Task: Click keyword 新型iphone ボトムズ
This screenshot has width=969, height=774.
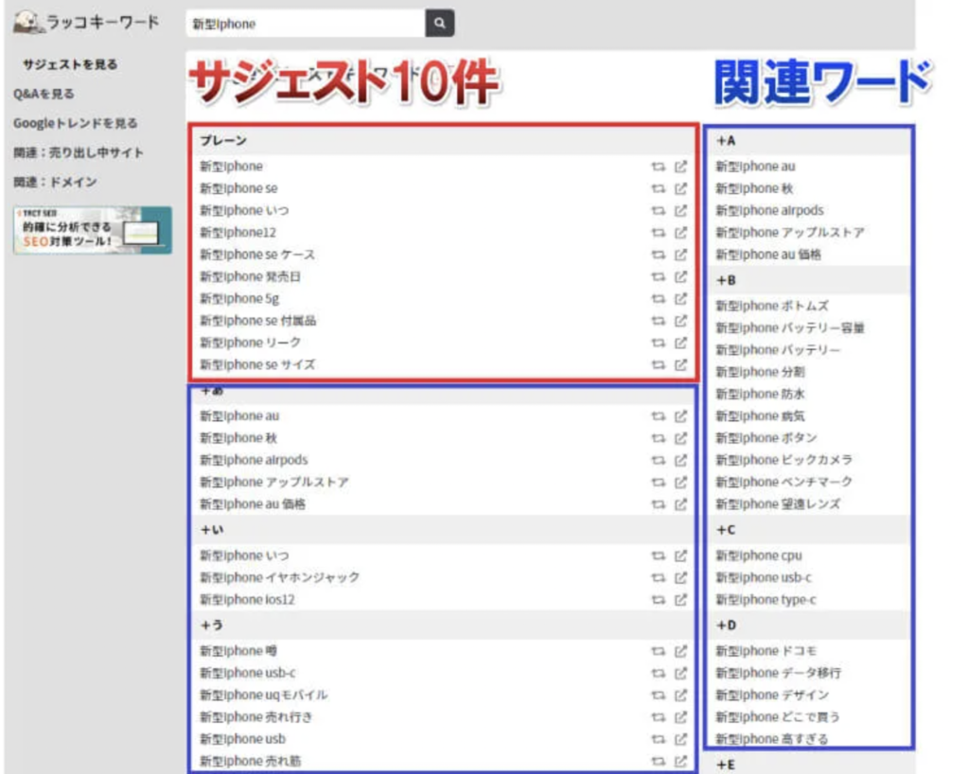Action: click(x=772, y=306)
